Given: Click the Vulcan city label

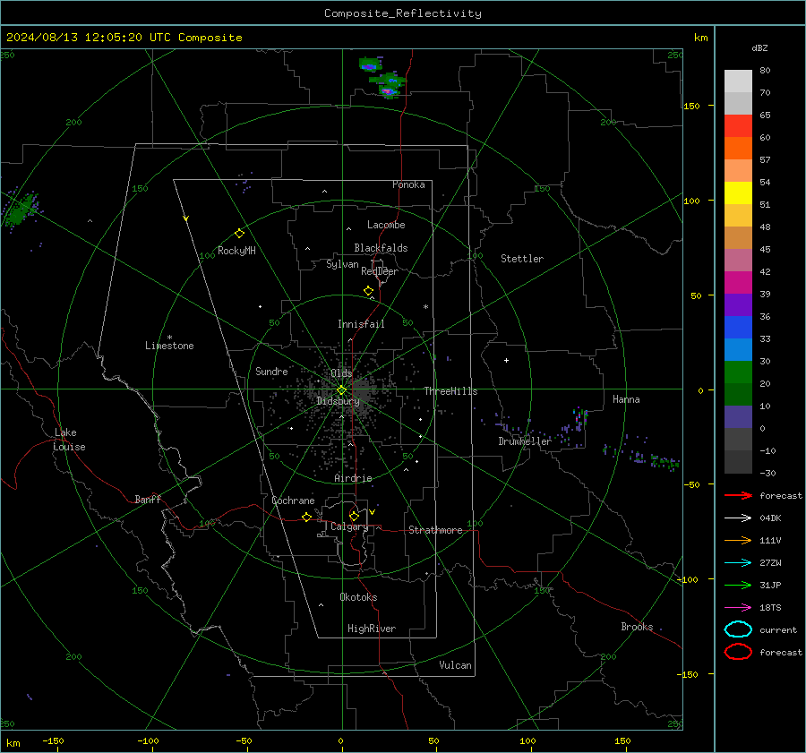Looking at the screenshot, I should coord(455,665).
